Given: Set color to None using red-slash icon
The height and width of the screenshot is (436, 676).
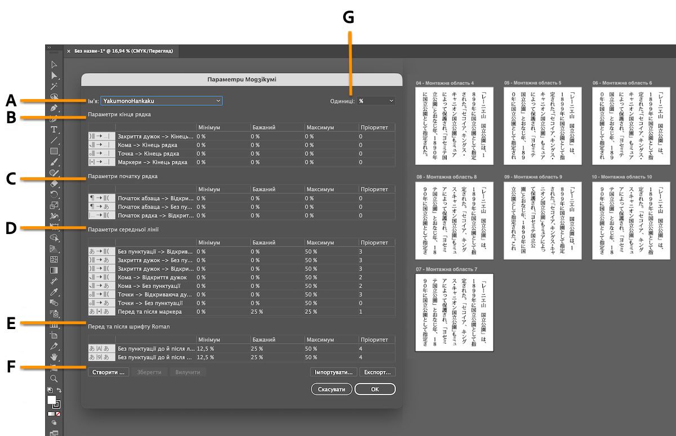Looking at the screenshot, I should 58,413.
